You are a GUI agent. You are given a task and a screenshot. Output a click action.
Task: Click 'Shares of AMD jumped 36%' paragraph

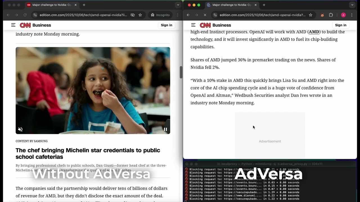click(x=263, y=63)
